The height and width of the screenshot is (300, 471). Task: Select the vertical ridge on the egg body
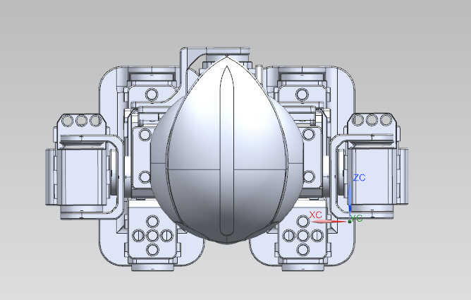tap(227, 150)
